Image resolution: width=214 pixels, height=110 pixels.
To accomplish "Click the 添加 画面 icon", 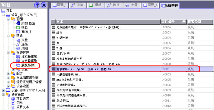I will [x=18, y=23].
